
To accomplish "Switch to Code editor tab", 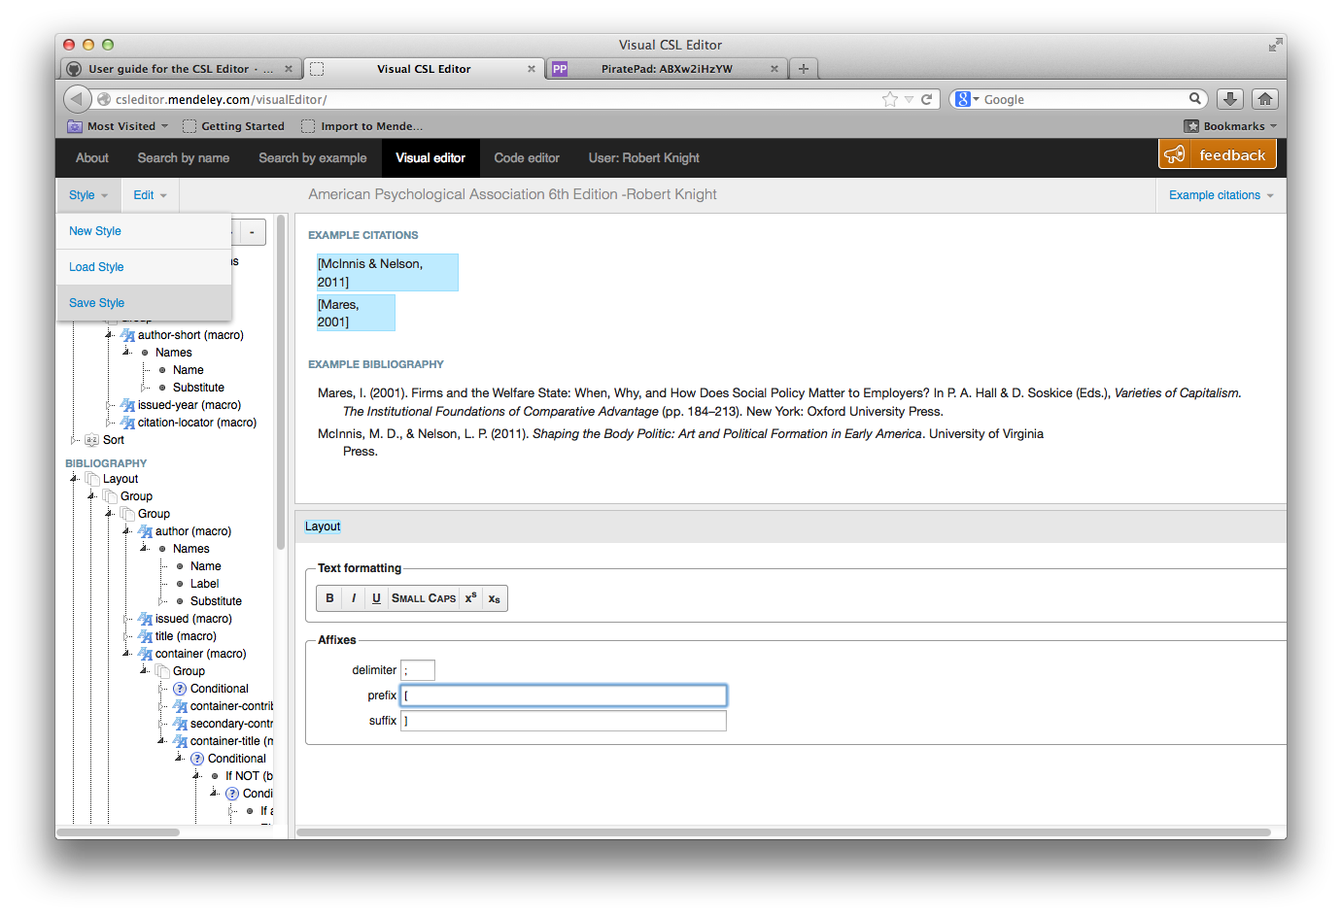I will pos(527,158).
